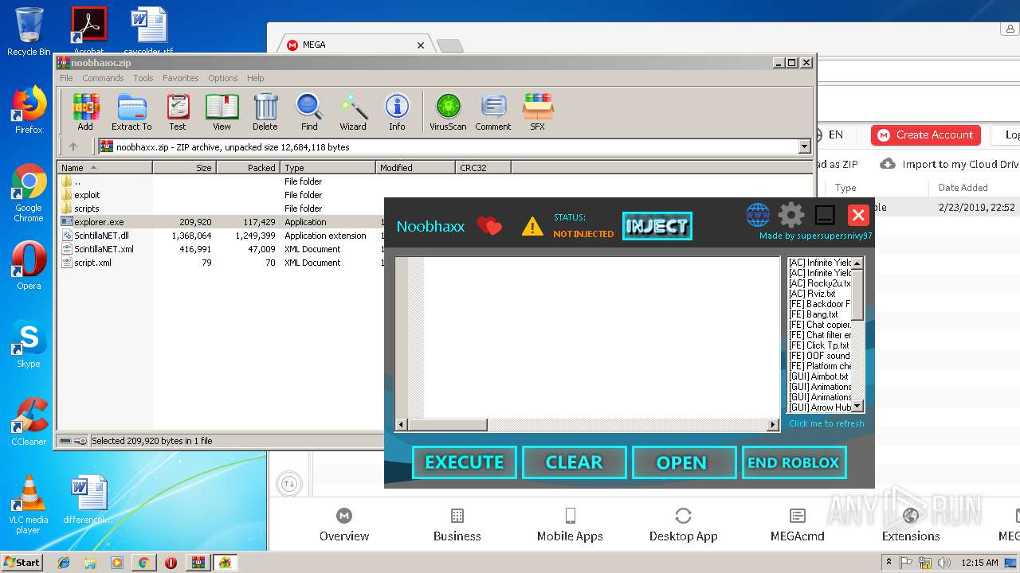Click the CLEAR button

point(575,462)
